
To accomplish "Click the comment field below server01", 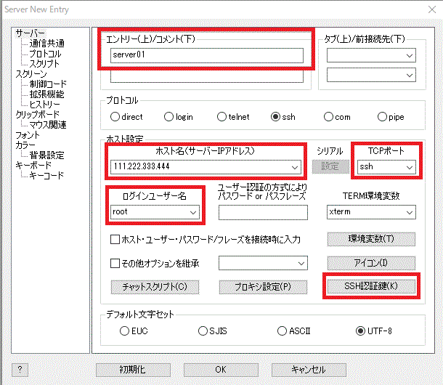I will coord(207,76).
